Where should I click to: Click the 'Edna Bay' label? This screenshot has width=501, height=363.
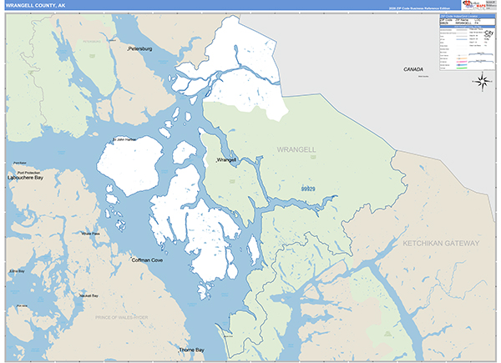coord(18,271)
